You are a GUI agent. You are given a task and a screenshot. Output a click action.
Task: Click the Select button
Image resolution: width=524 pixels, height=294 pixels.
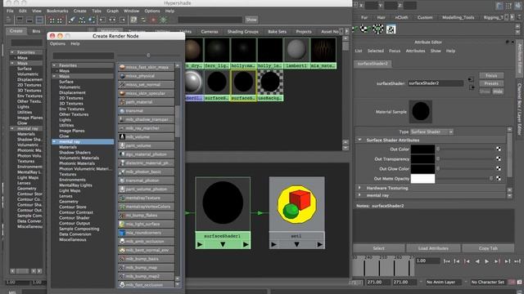[x=378, y=248]
